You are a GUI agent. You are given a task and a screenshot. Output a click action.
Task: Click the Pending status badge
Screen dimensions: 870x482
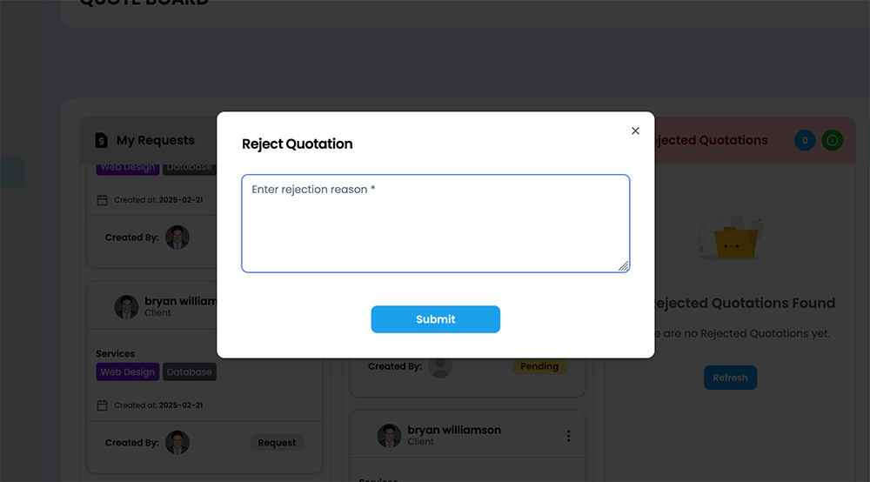point(539,366)
